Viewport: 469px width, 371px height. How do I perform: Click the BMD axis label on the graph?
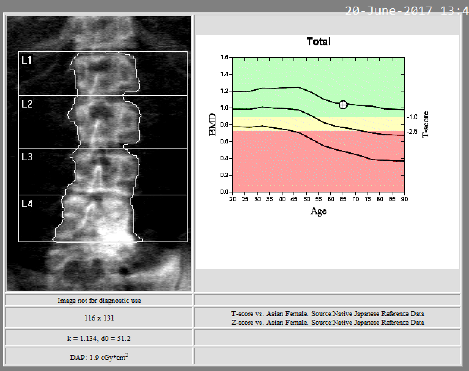click(x=212, y=124)
